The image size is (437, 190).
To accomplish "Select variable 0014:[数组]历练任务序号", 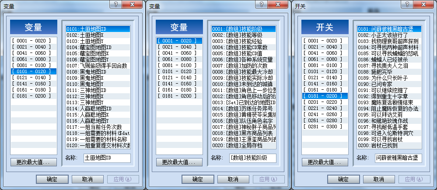I will click(x=244, y=109).
